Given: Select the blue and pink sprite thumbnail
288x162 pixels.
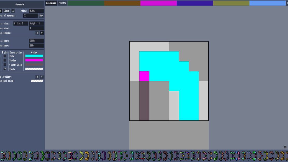Looking at the screenshot, I should [x=238, y=156].
